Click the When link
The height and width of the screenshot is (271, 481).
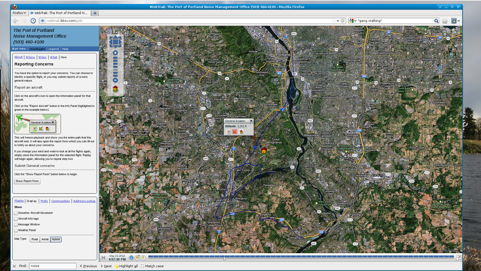point(42,57)
